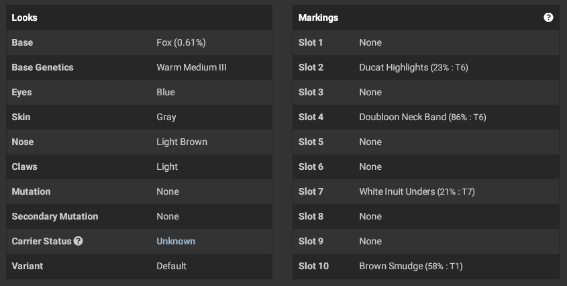
Task: Click the Slot 1 row label
Action: click(310, 42)
